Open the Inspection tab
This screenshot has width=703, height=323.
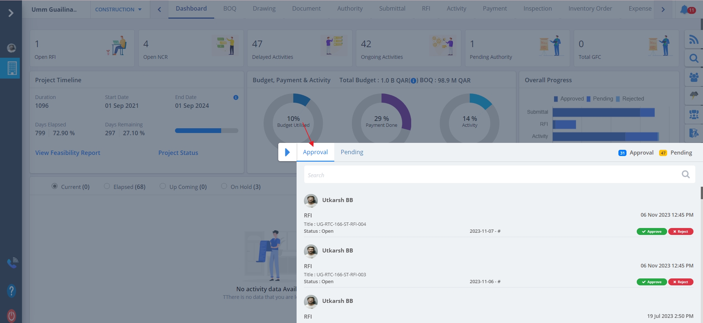pyautogui.click(x=537, y=9)
